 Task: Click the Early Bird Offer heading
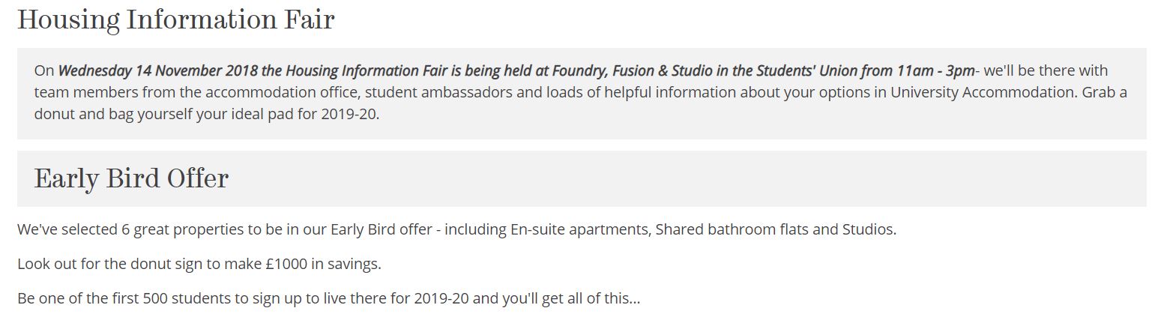[x=131, y=179]
